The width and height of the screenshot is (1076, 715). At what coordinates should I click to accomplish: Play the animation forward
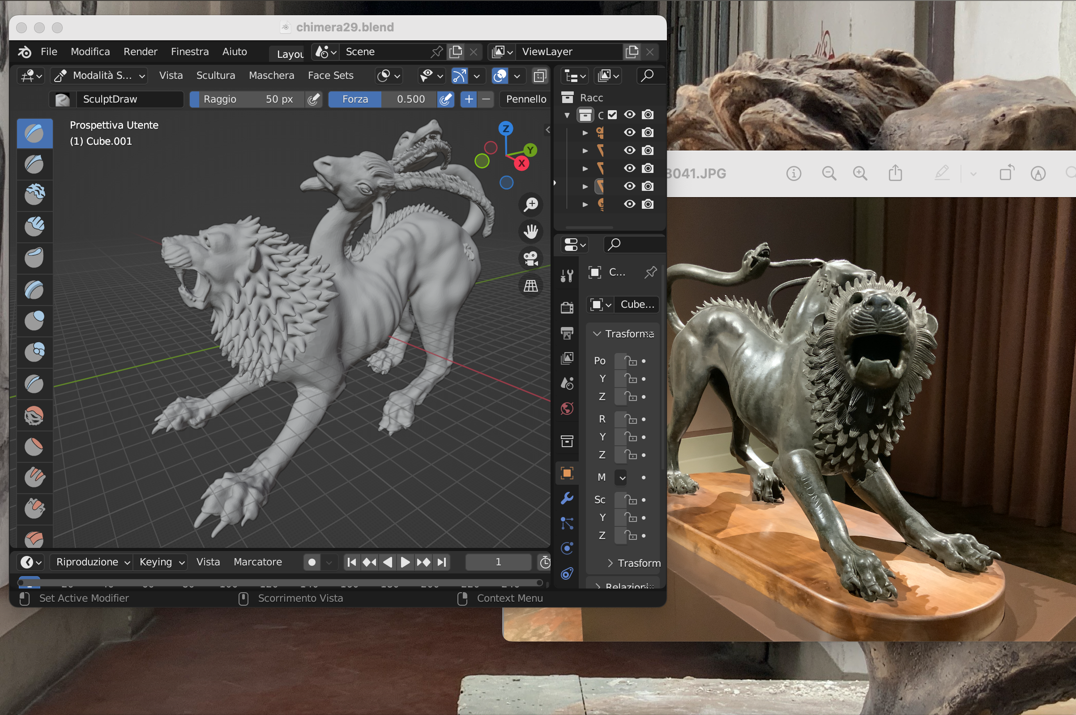(405, 562)
